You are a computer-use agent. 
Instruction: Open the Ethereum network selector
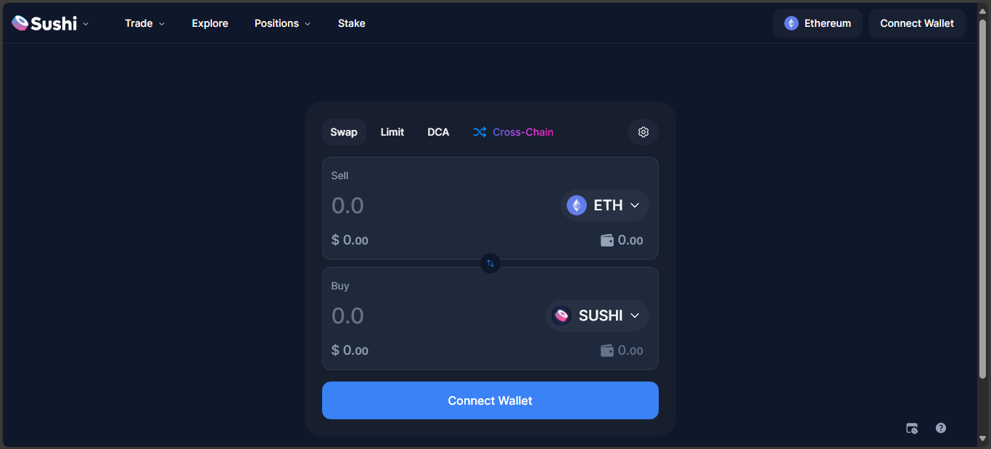[x=817, y=23]
